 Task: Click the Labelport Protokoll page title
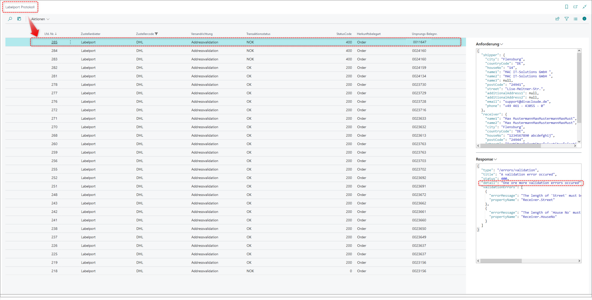point(20,7)
